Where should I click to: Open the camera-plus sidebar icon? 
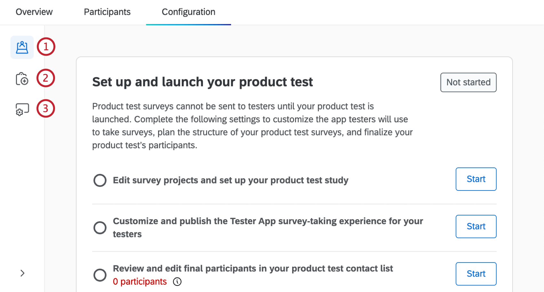[22, 79]
